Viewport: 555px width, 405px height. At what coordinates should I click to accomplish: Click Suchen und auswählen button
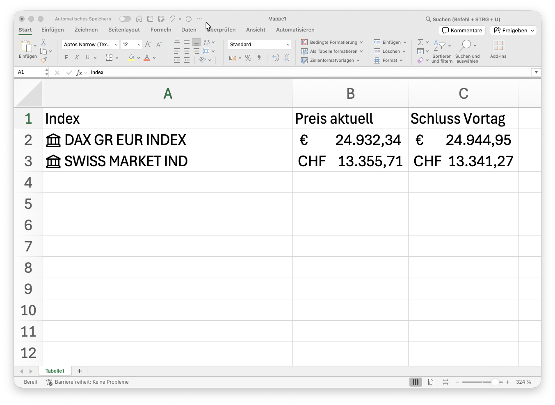[467, 51]
